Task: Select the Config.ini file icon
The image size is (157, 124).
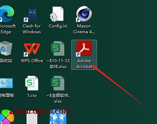Action: point(57,14)
